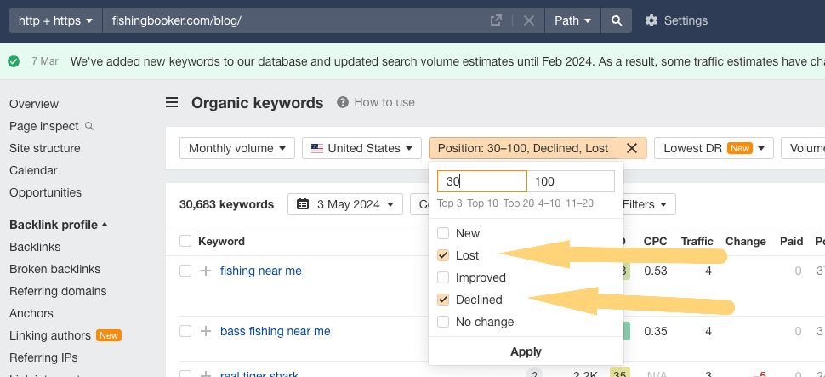The image size is (825, 377).
Task: Clear the URL with the X icon
Action: click(x=528, y=20)
